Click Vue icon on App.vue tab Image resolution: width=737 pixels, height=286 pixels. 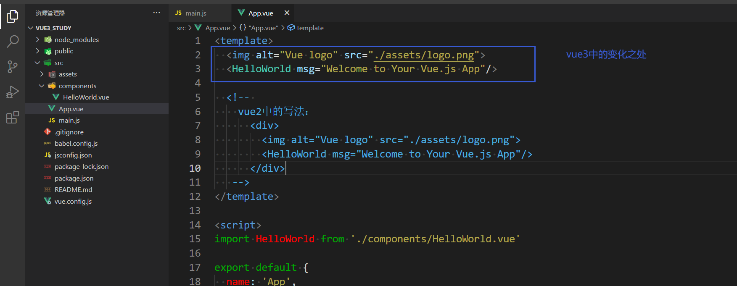[x=241, y=13]
